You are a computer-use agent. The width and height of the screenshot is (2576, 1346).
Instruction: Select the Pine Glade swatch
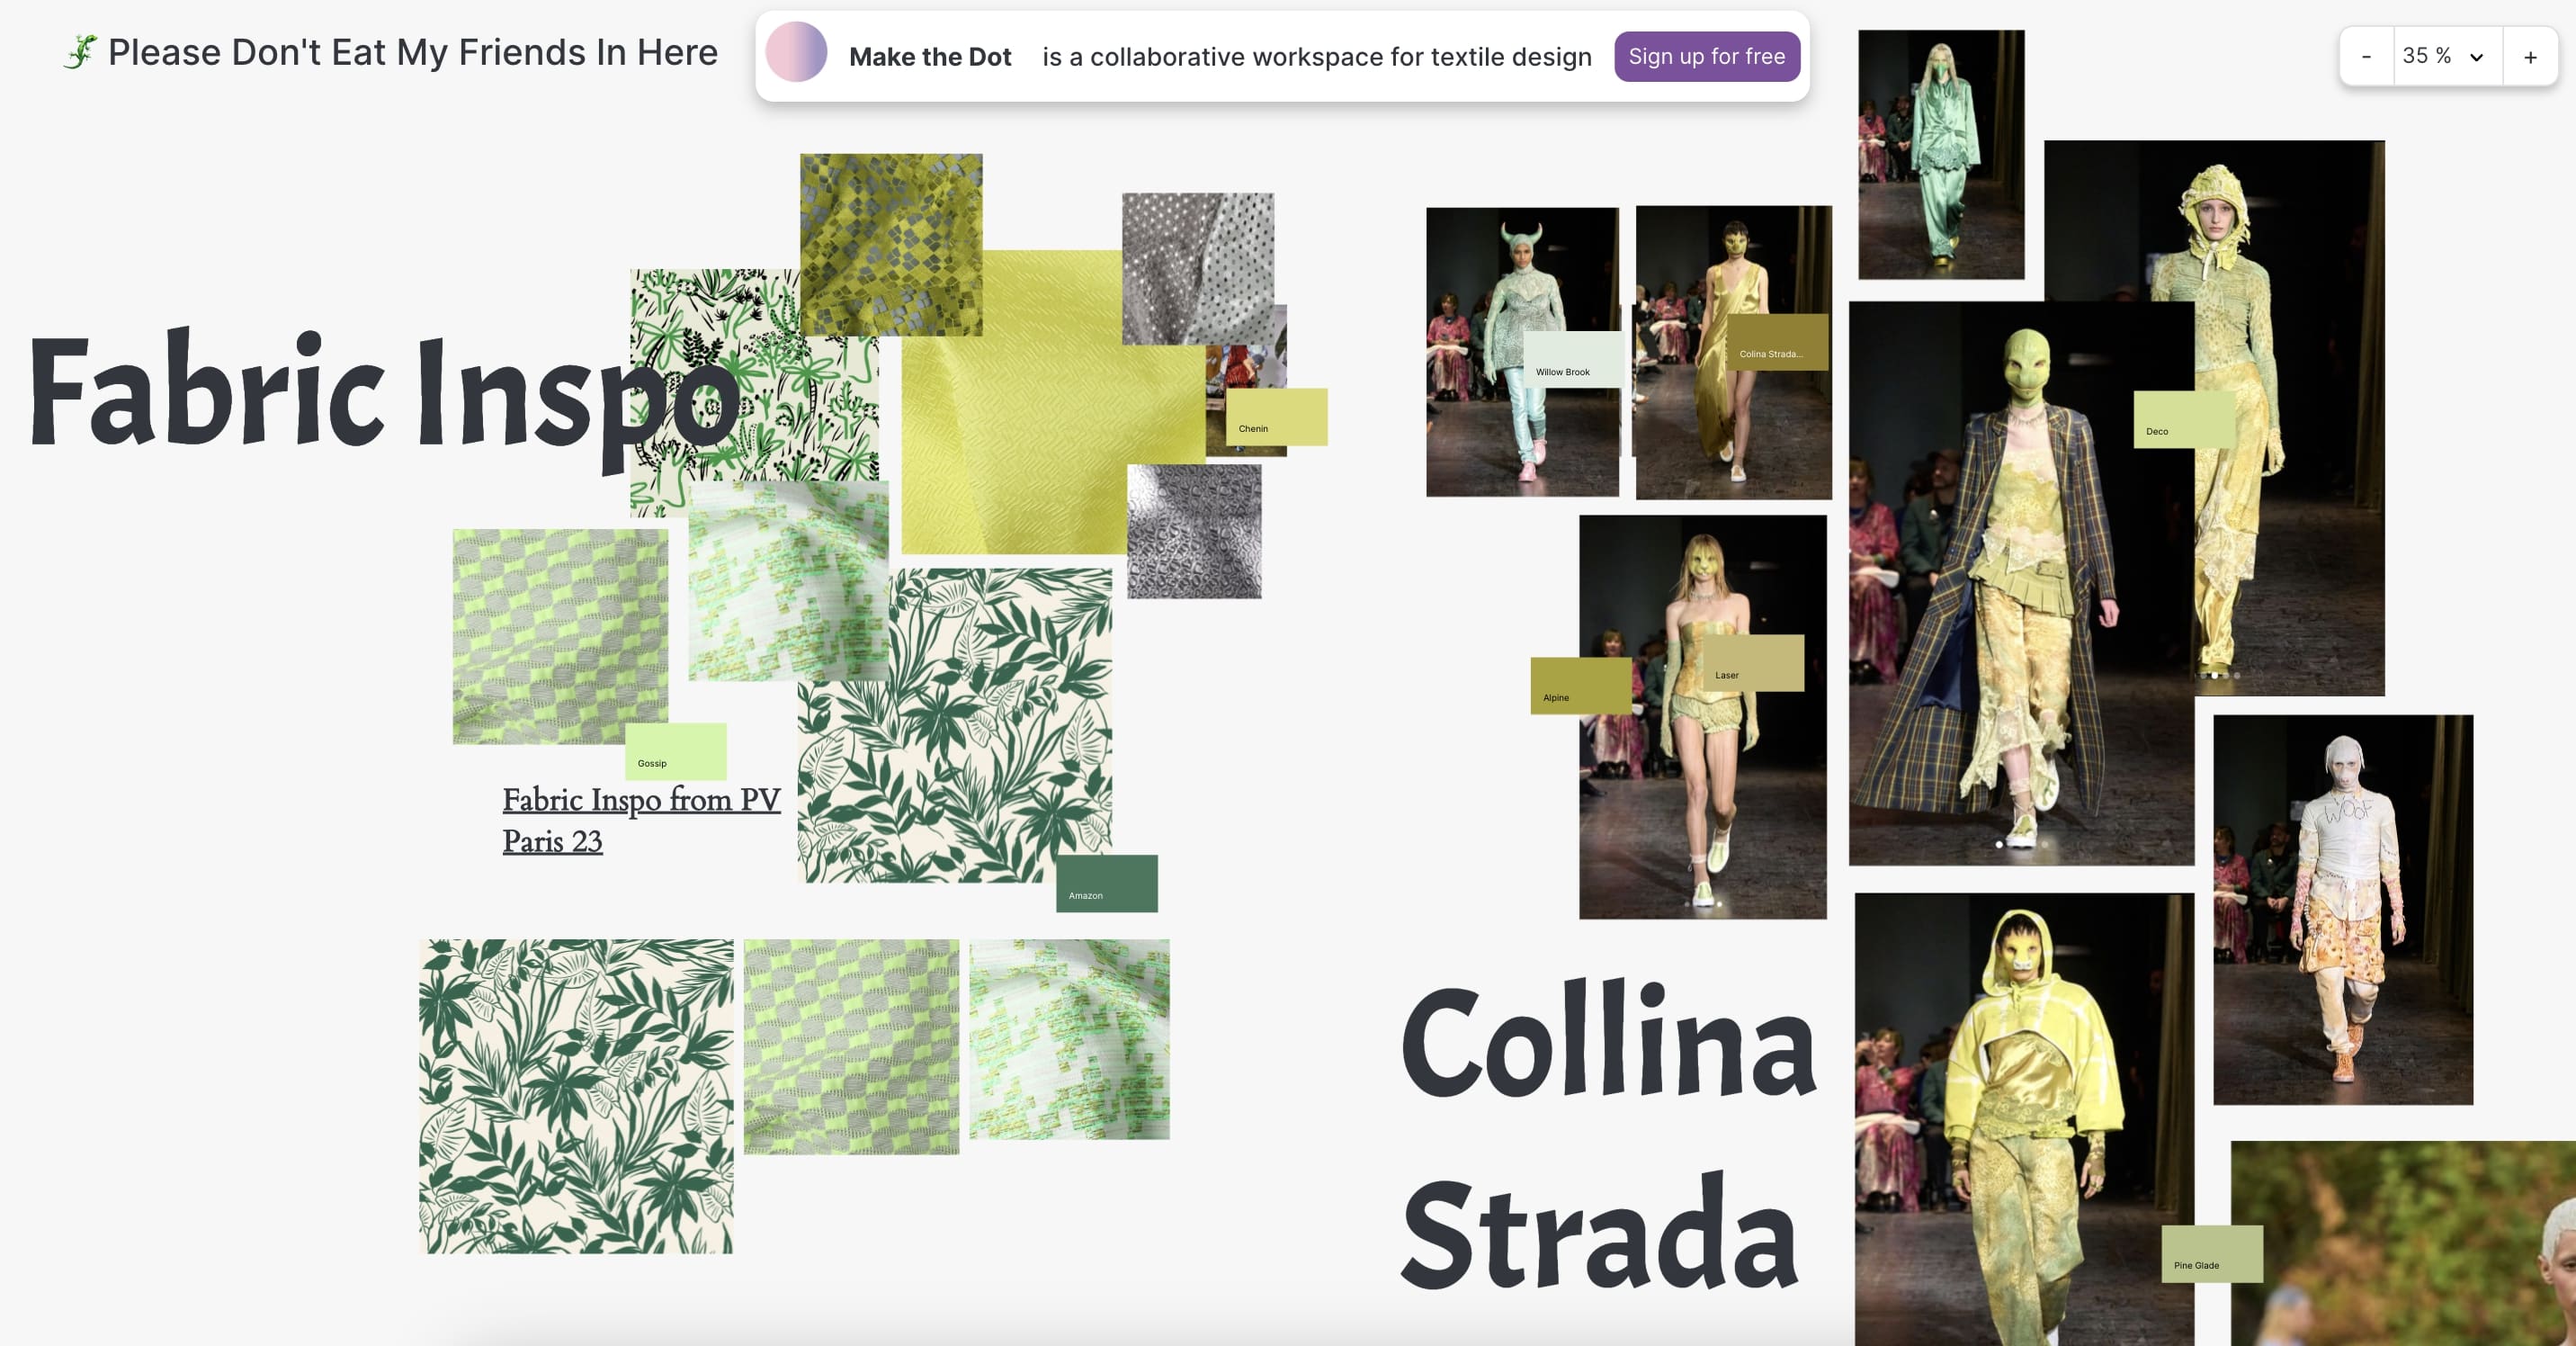tap(2212, 1253)
